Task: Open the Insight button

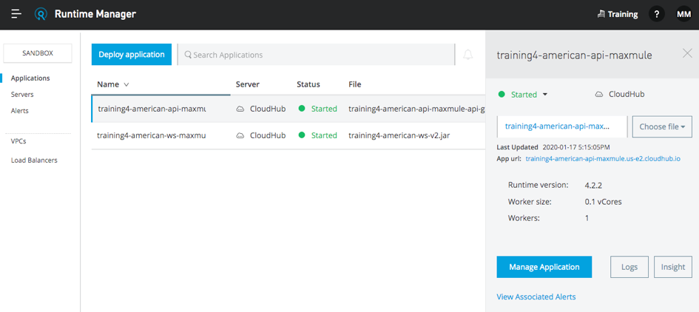Action: [673, 267]
